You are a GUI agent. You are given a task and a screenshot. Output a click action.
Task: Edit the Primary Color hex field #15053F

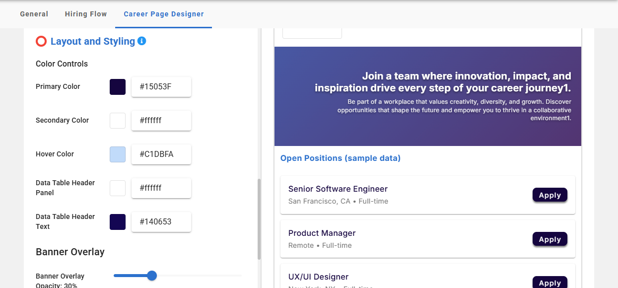tap(161, 87)
